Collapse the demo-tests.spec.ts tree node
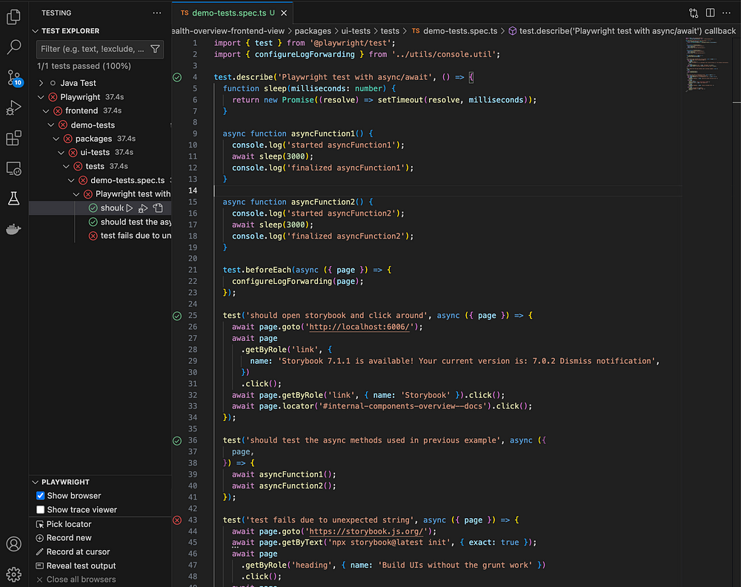The image size is (741, 587). [71, 181]
